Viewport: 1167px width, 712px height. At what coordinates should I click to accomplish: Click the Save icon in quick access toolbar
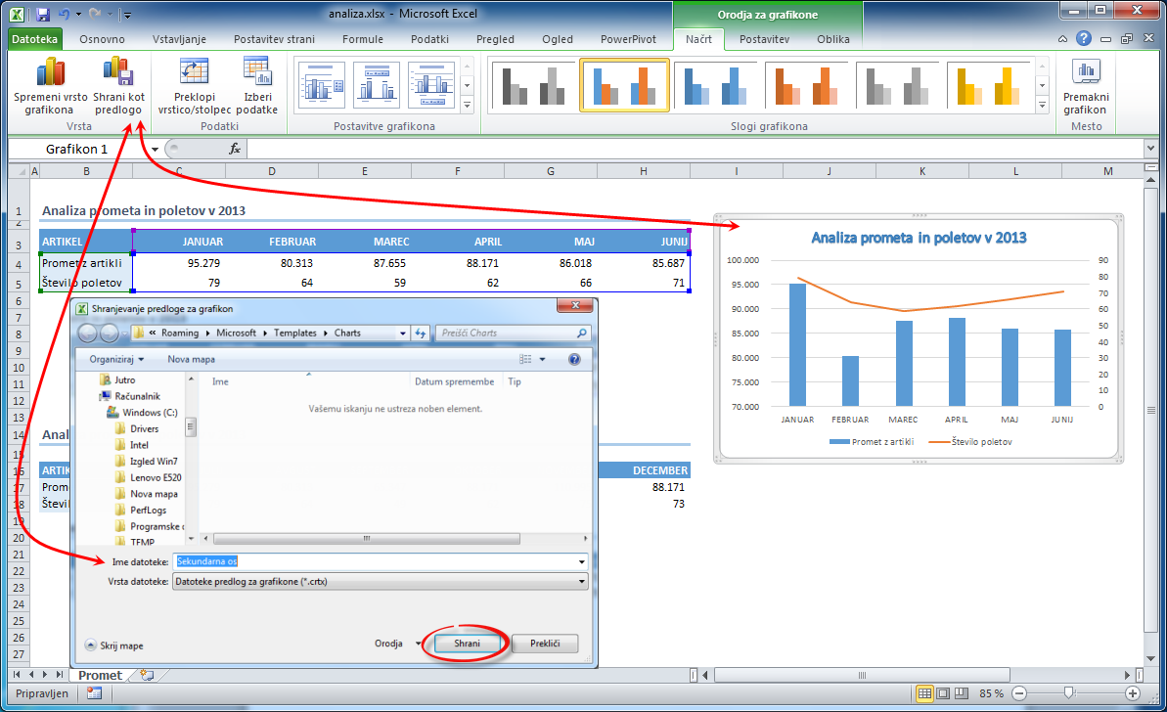coord(42,14)
